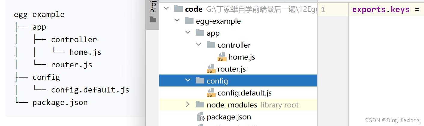Click the exports.keys code line
This screenshot has width=424, height=126.
386,10
